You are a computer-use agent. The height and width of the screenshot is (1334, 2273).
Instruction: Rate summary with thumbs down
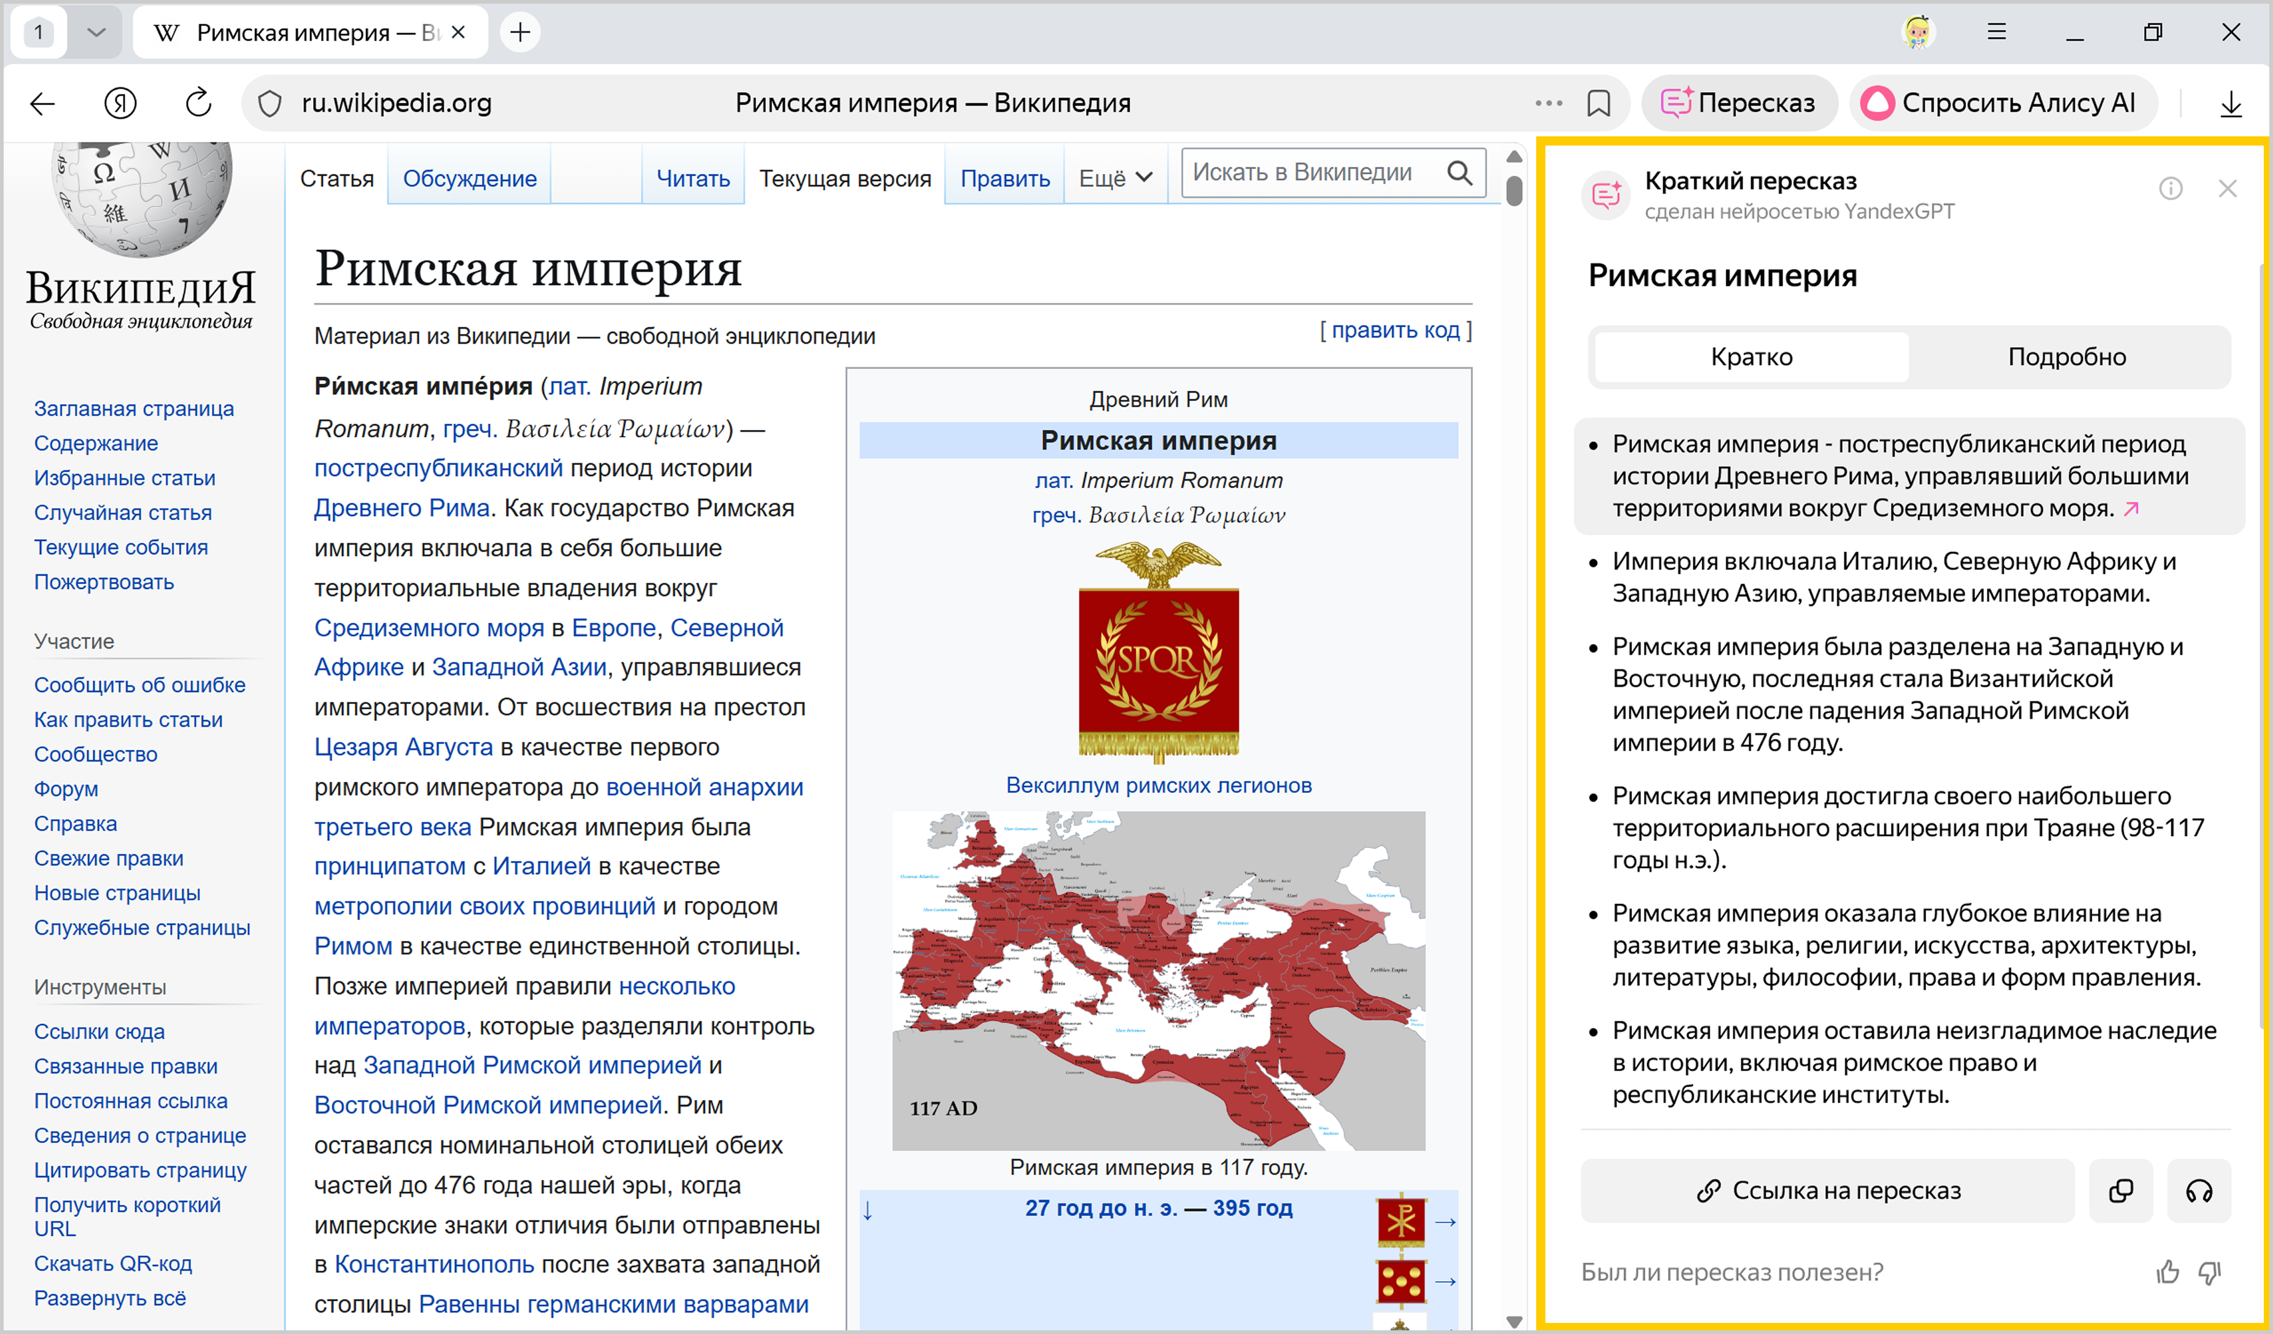pyautogui.click(x=2209, y=1272)
